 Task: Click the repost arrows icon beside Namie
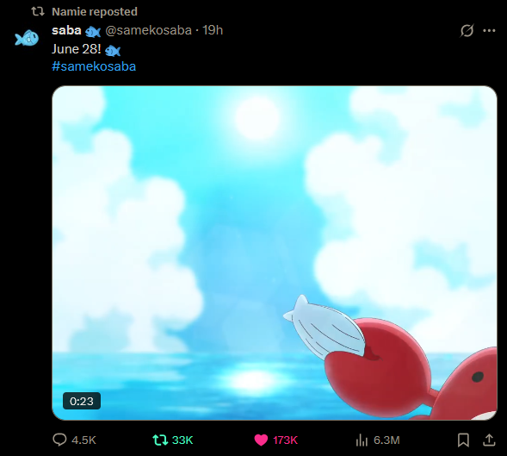[38, 12]
